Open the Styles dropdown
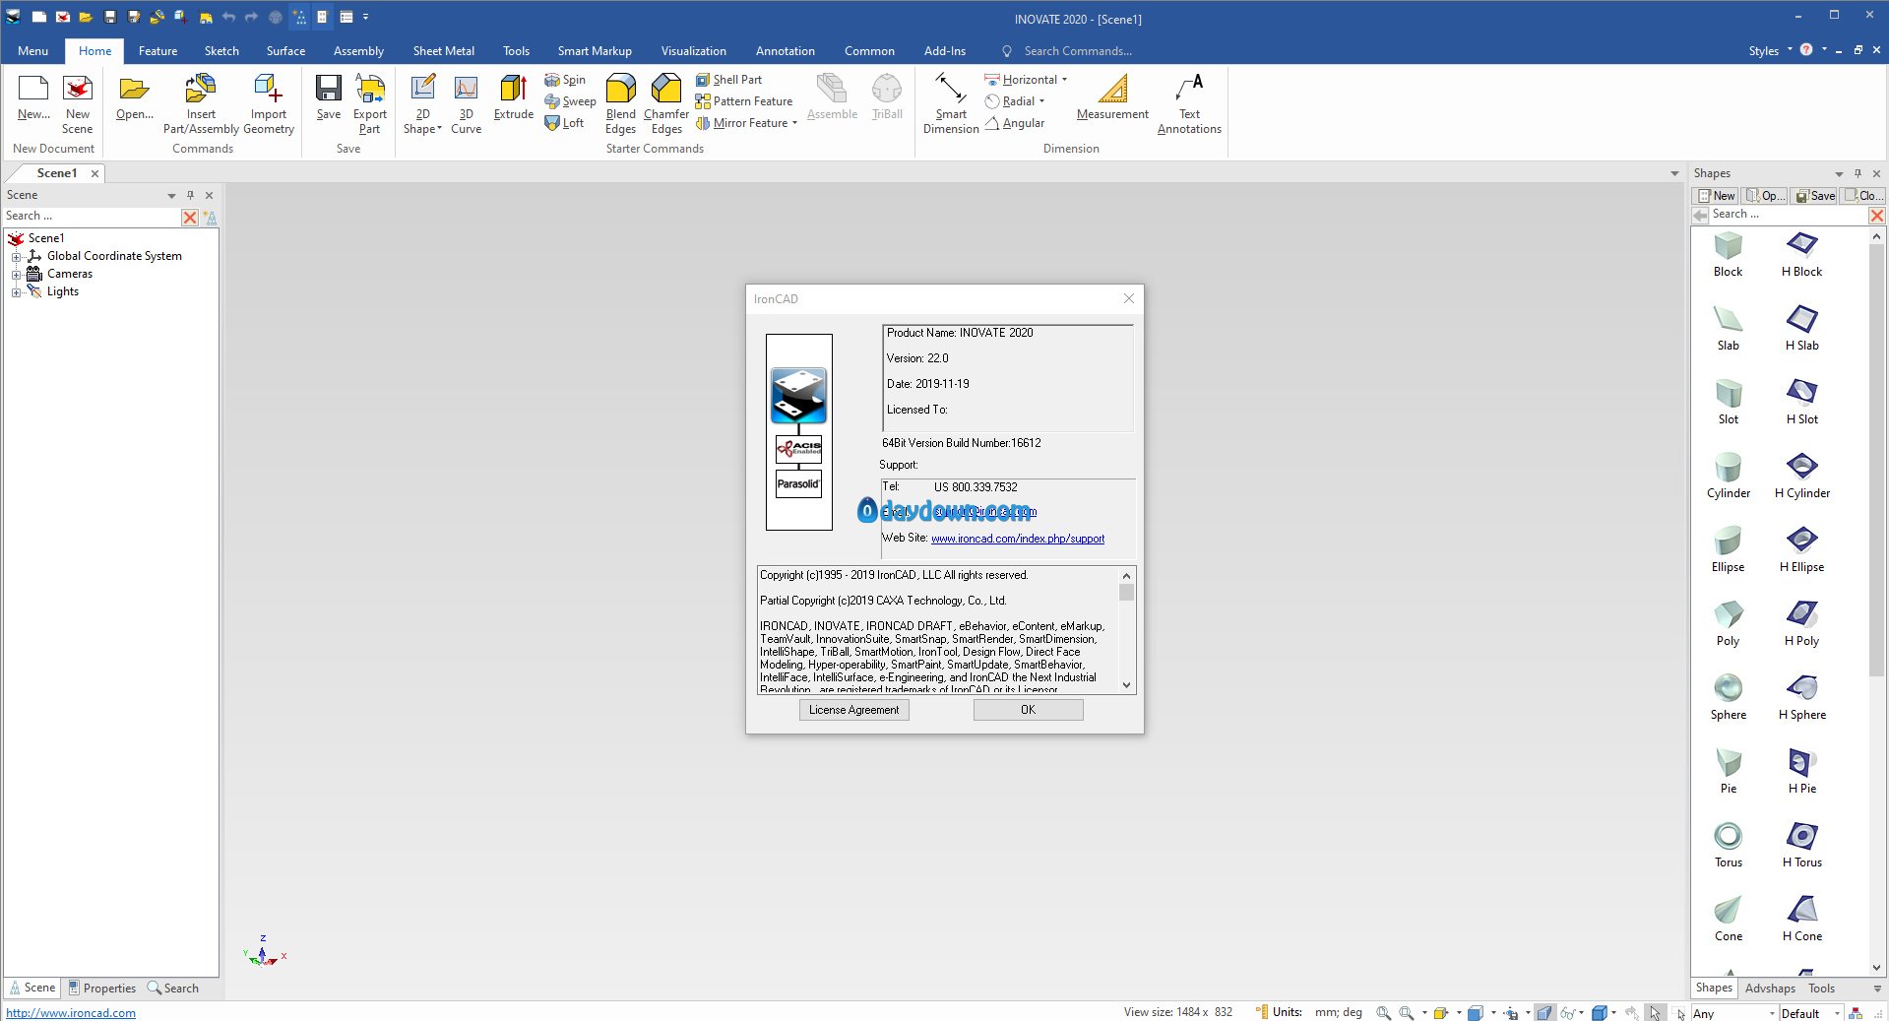The image size is (1889, 1021). [x=1770, y=51]
